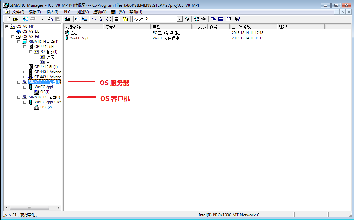Open the <无过滤> filter dropdown
Image resolution: width=354 pixels, height=220 pixels.
pos(180,19)
